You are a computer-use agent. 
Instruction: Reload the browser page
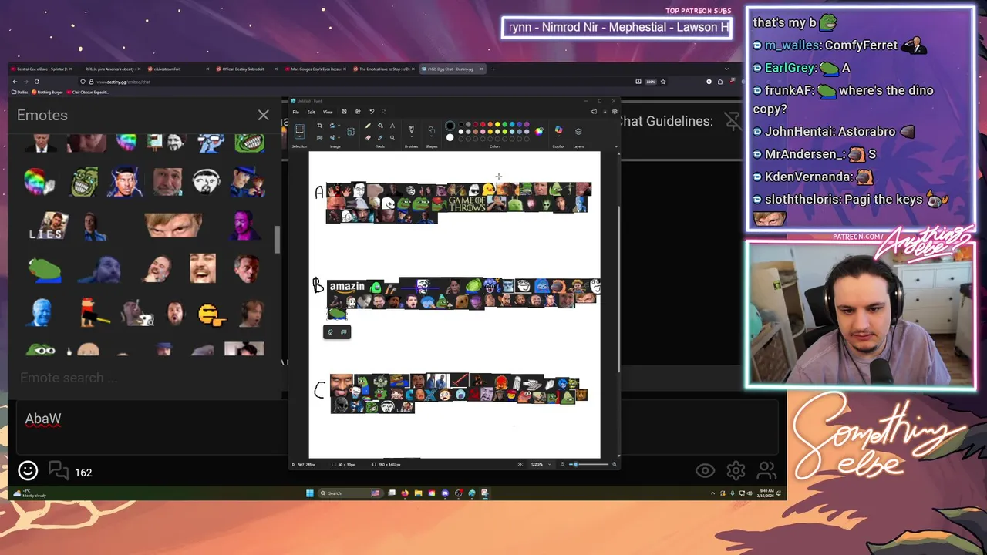coord(36,81)
